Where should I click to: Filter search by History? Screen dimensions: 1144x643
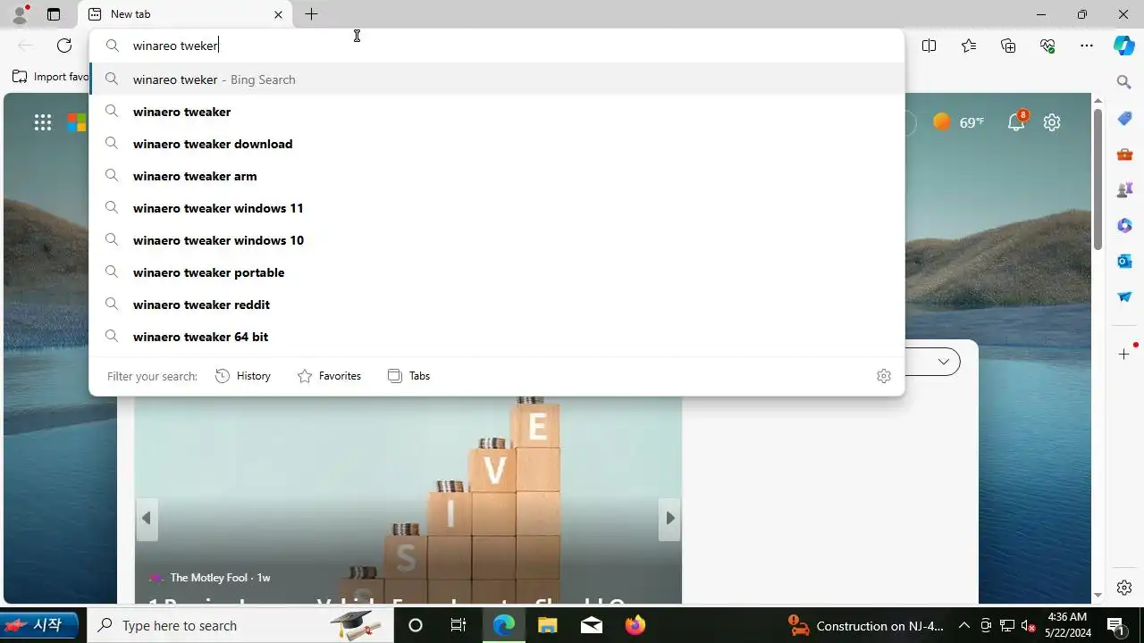tap(243, 376)
